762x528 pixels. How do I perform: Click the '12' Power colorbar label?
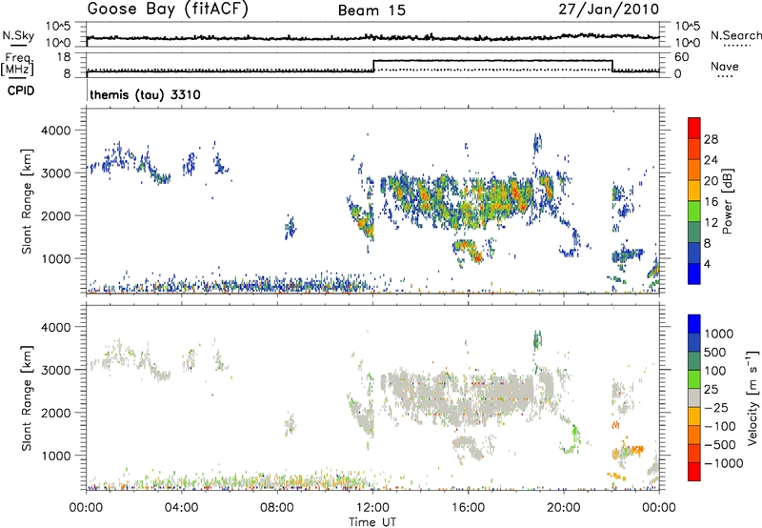[711, 223]
